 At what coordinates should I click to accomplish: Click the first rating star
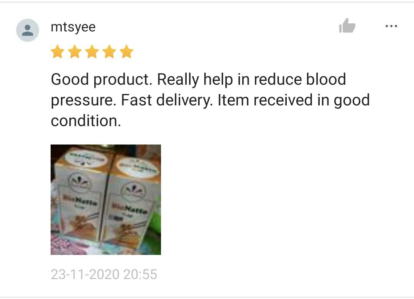coord(58,51)
